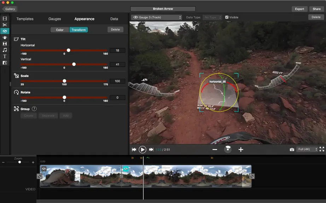This screenshot has width=326, height=203.
Task: Select the scissors trim tool in sidebar
Action: click(x=5, y=25)
